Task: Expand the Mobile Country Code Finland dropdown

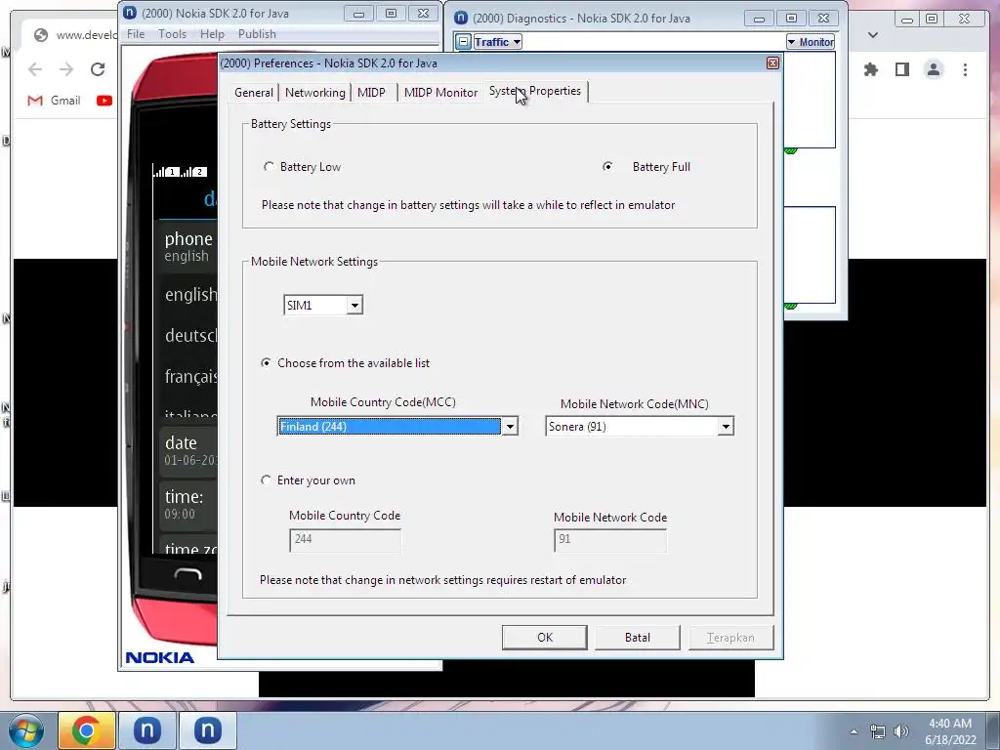Action: click(510, 426)
